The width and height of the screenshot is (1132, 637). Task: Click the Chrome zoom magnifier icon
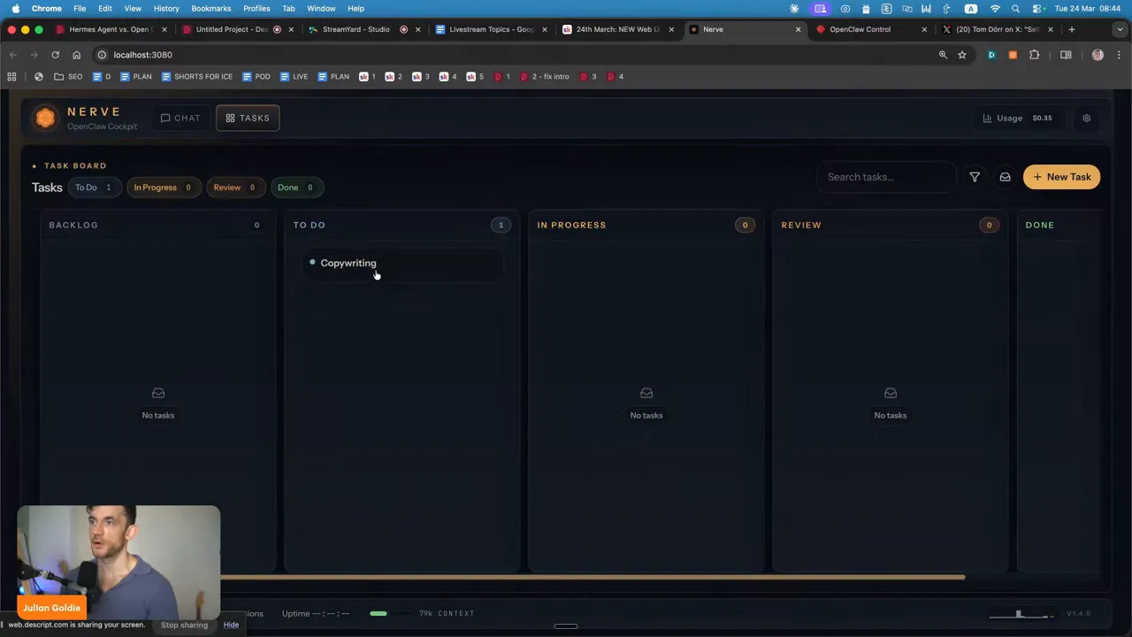(943, 55)
